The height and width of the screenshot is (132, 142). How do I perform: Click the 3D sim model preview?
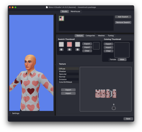click(31, 63)
